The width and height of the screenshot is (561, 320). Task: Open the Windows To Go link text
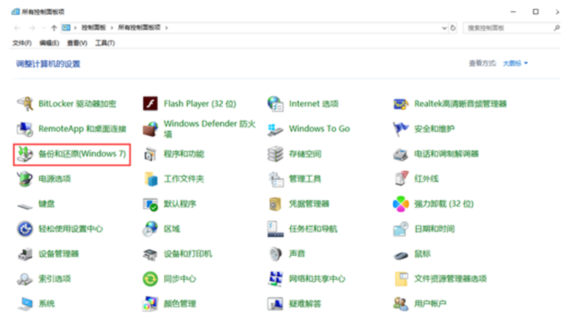tap(320, 129)
